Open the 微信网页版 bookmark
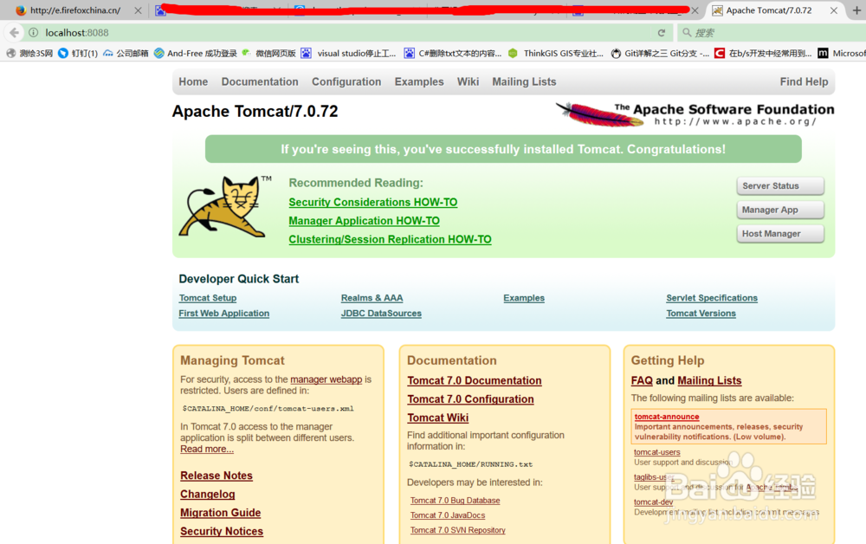 tap(269, 53)
